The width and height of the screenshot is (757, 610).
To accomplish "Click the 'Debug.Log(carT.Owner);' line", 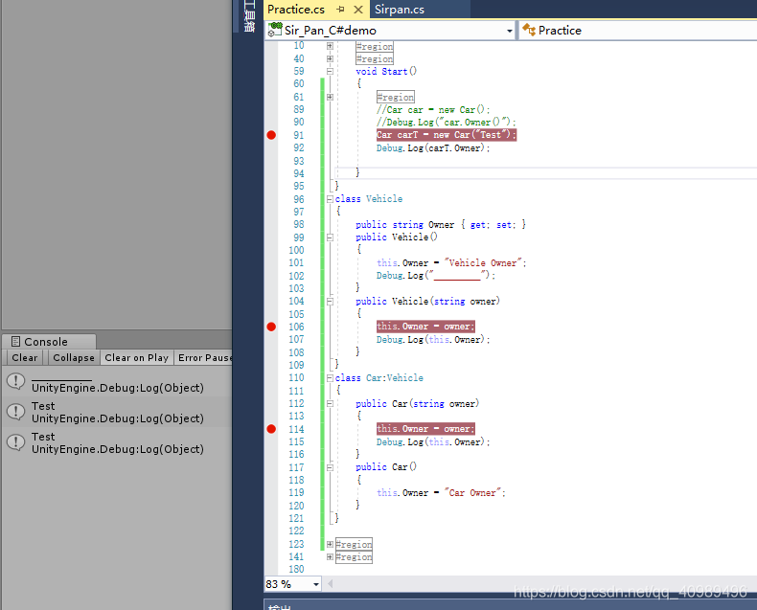I will [432, 148].
